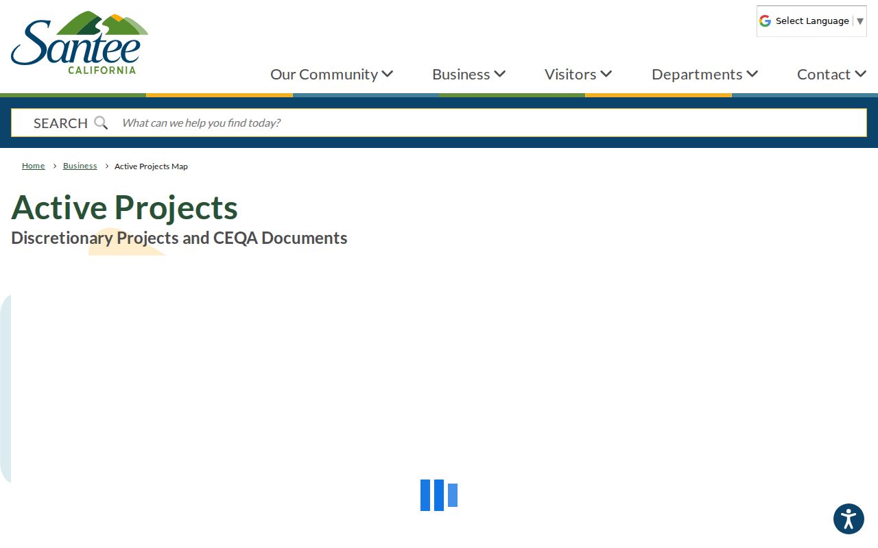Click the Active Projects Map breadcrumb text

(x=151, y=166)
